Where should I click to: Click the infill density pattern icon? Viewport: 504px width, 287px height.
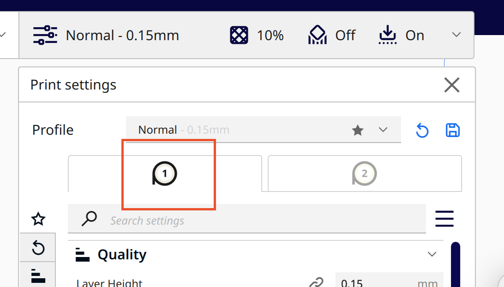[239, 35]
